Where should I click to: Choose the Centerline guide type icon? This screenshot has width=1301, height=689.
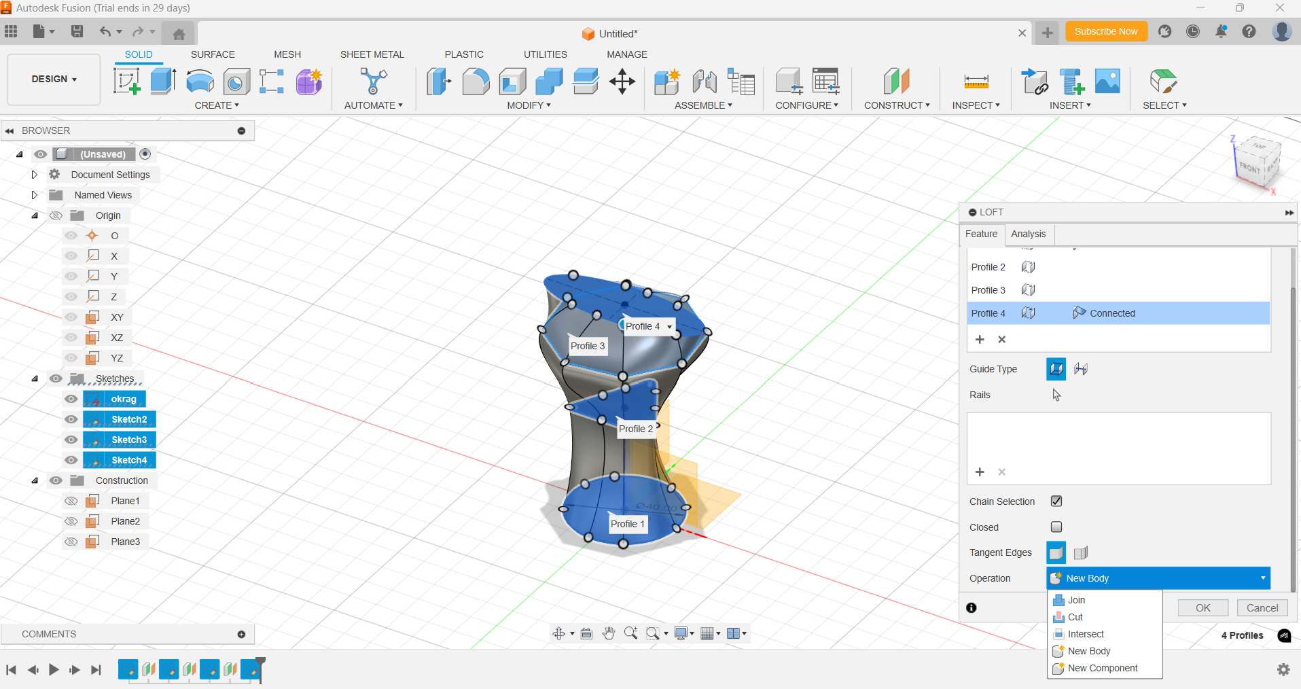1080,369
